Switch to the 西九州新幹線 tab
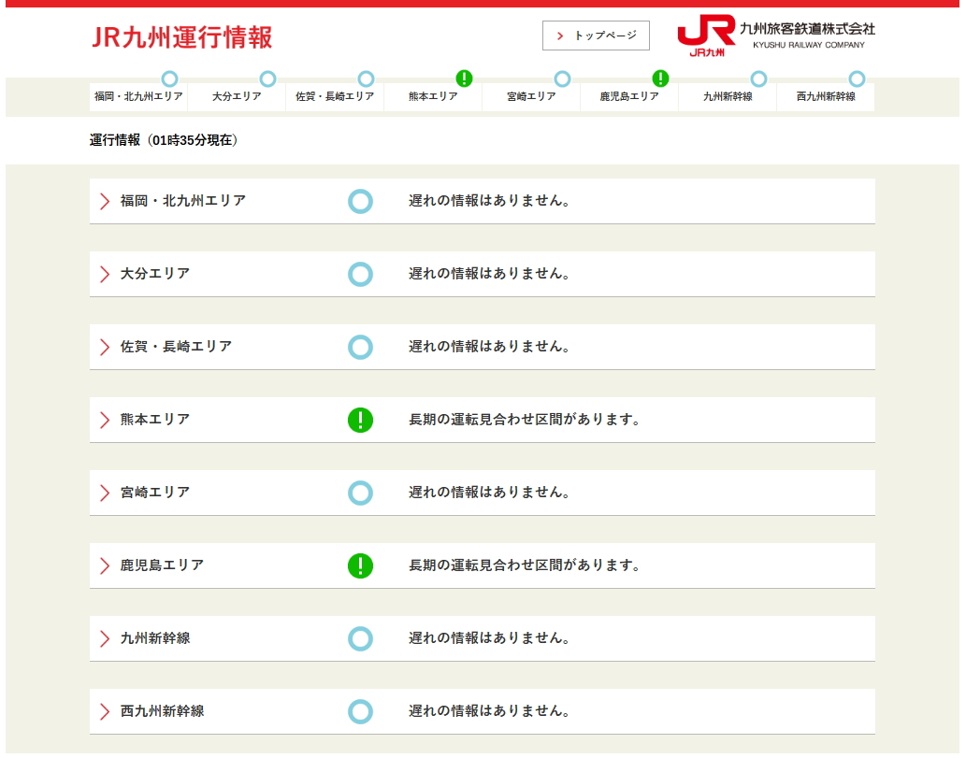Image resolution: width=966 pixels, height=758 pixels. (826, 96)
